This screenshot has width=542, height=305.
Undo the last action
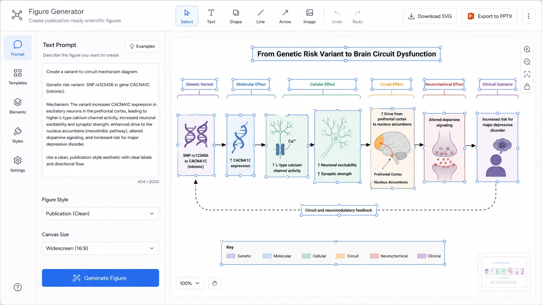pos(337,16)
